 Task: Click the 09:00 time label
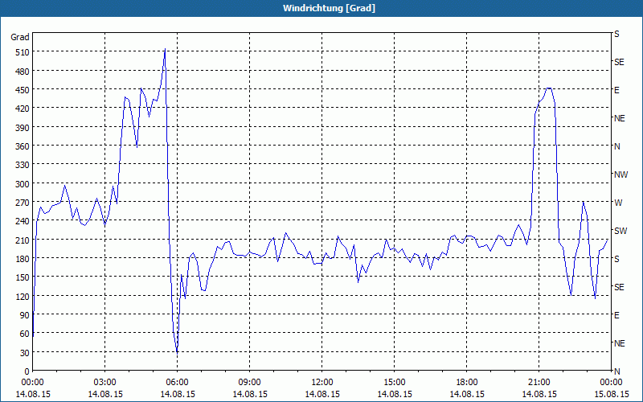[x=250, y=383]
